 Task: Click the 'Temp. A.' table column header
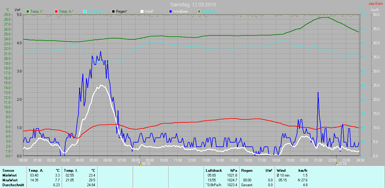tap(36, 171)
